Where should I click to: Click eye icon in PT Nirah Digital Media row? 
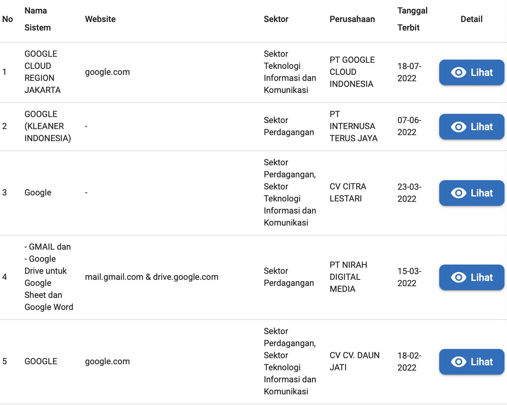pyautogui.click(x=458, y=277)
